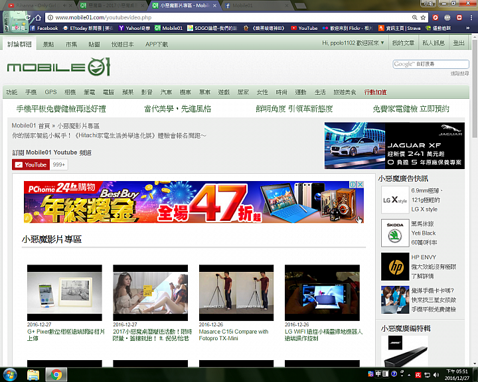Click the browser home icon
478x382 pixels.
38,18
